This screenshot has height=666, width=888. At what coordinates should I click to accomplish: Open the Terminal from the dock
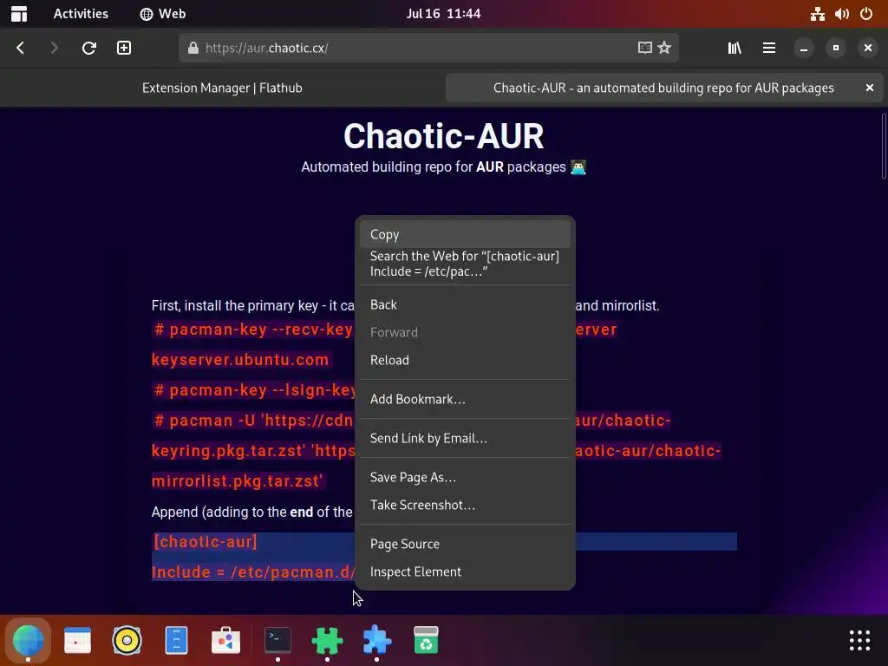pyautogui.click(x=277, y=640)
